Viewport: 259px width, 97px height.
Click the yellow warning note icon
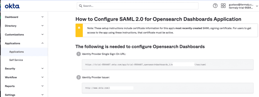pyautogui.click(x=79, y=27)
